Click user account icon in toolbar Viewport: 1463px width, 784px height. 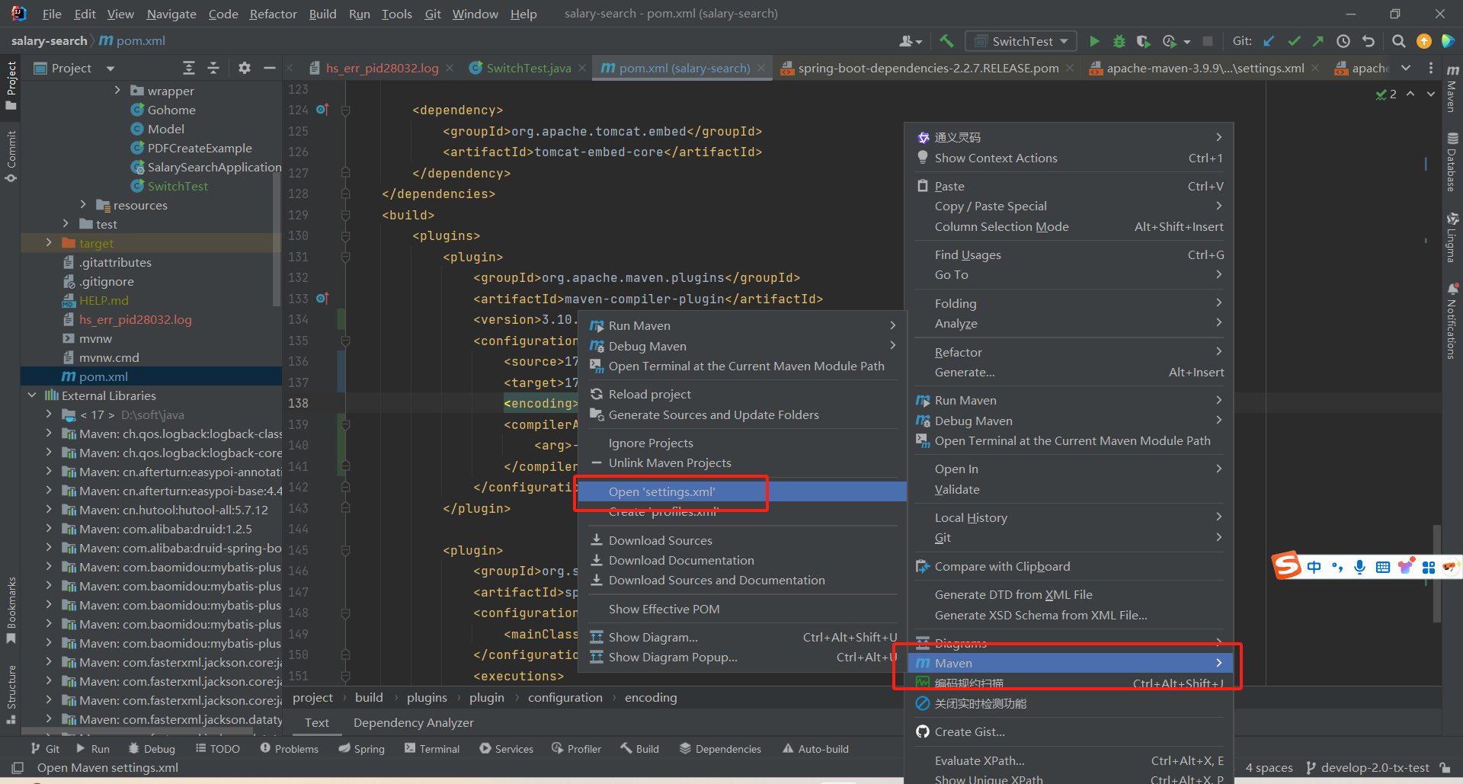[910, 41]
